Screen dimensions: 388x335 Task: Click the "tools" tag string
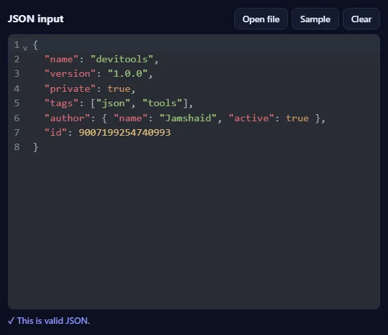click(x=162, y=103)
